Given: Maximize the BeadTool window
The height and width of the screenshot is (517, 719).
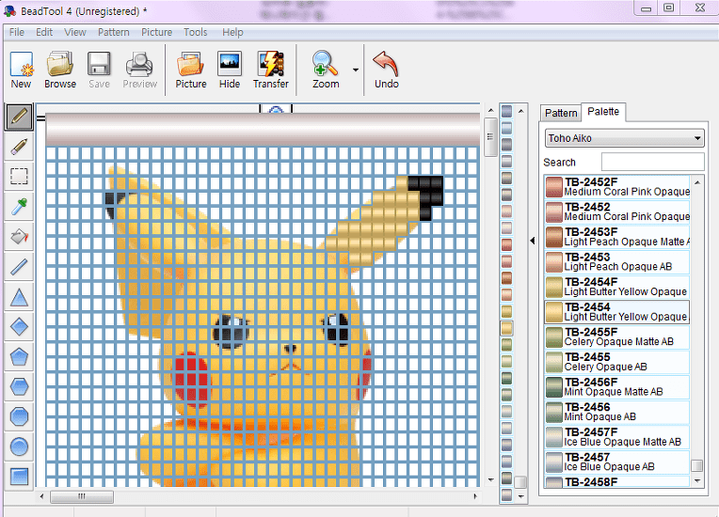Looking at the screenshot, I should coord(669,8).
